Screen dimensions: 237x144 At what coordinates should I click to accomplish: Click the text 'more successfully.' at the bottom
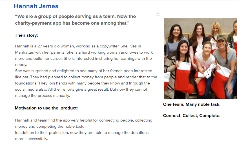pyautogui.click(x=32, y=139)
